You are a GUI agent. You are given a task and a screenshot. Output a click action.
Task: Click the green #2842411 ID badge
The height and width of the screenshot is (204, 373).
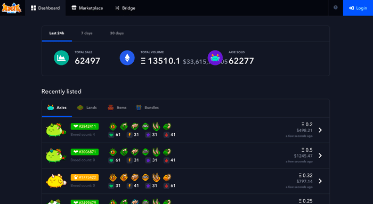click(x=84, y=126)
